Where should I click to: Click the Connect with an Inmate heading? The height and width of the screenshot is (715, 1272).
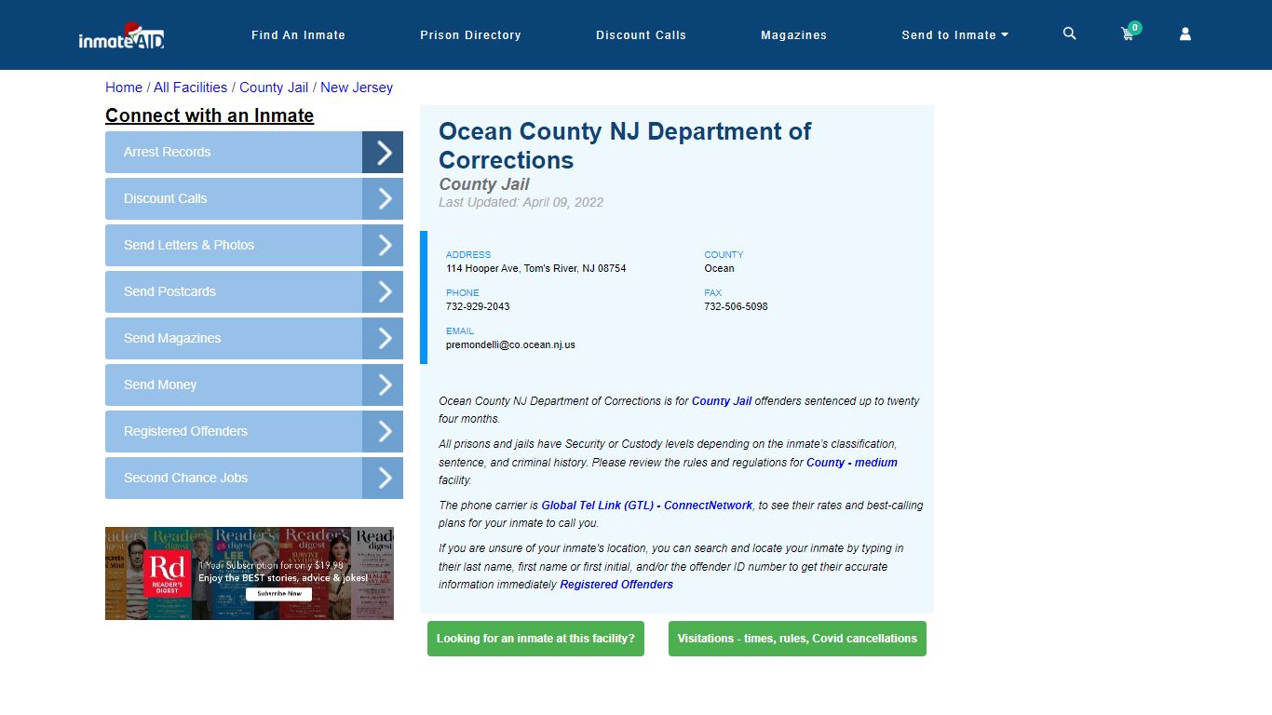click(x=210, y=115)
